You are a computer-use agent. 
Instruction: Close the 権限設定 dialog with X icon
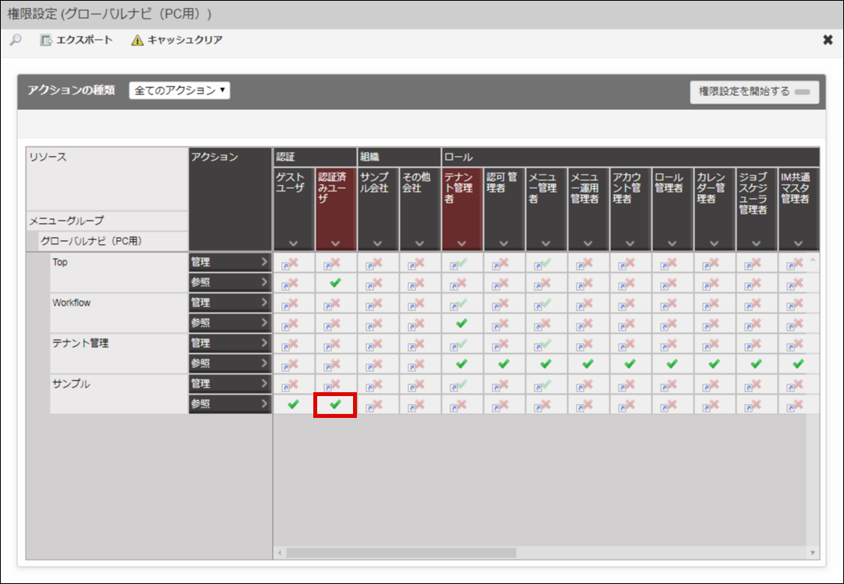[828, 41]
